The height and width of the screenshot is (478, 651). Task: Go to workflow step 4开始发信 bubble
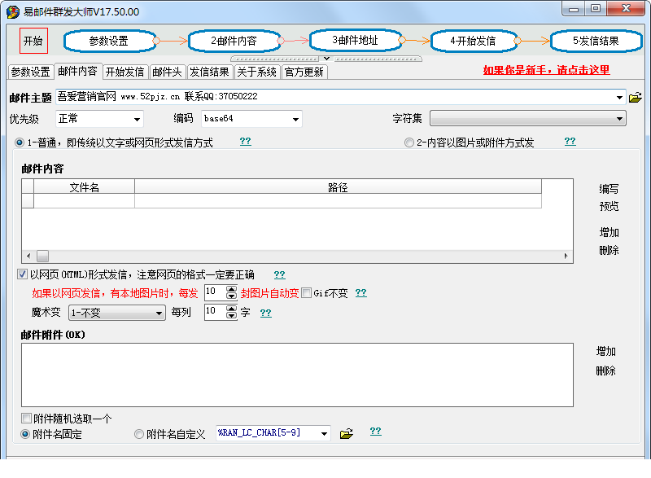[x=474, y=41]
